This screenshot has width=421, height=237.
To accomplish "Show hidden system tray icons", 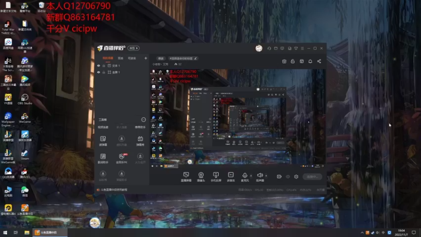I will pos(362,233).
